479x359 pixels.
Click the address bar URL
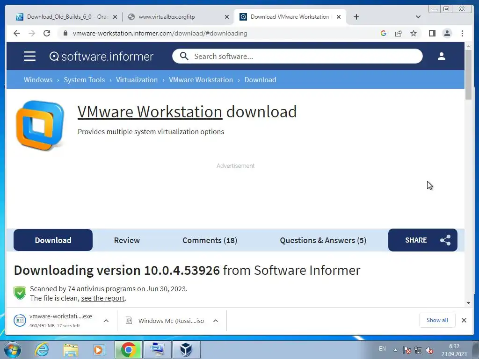(x=160, y=33)
